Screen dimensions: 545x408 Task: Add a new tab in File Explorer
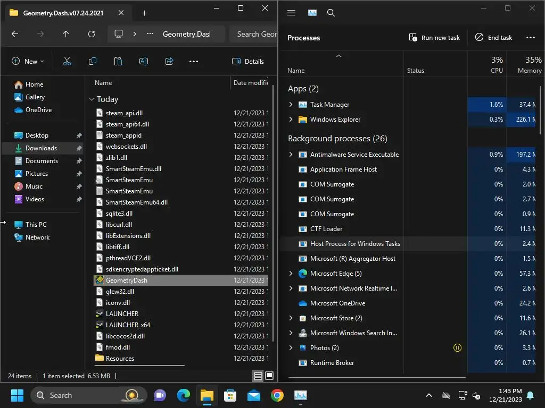pos(145,13)
